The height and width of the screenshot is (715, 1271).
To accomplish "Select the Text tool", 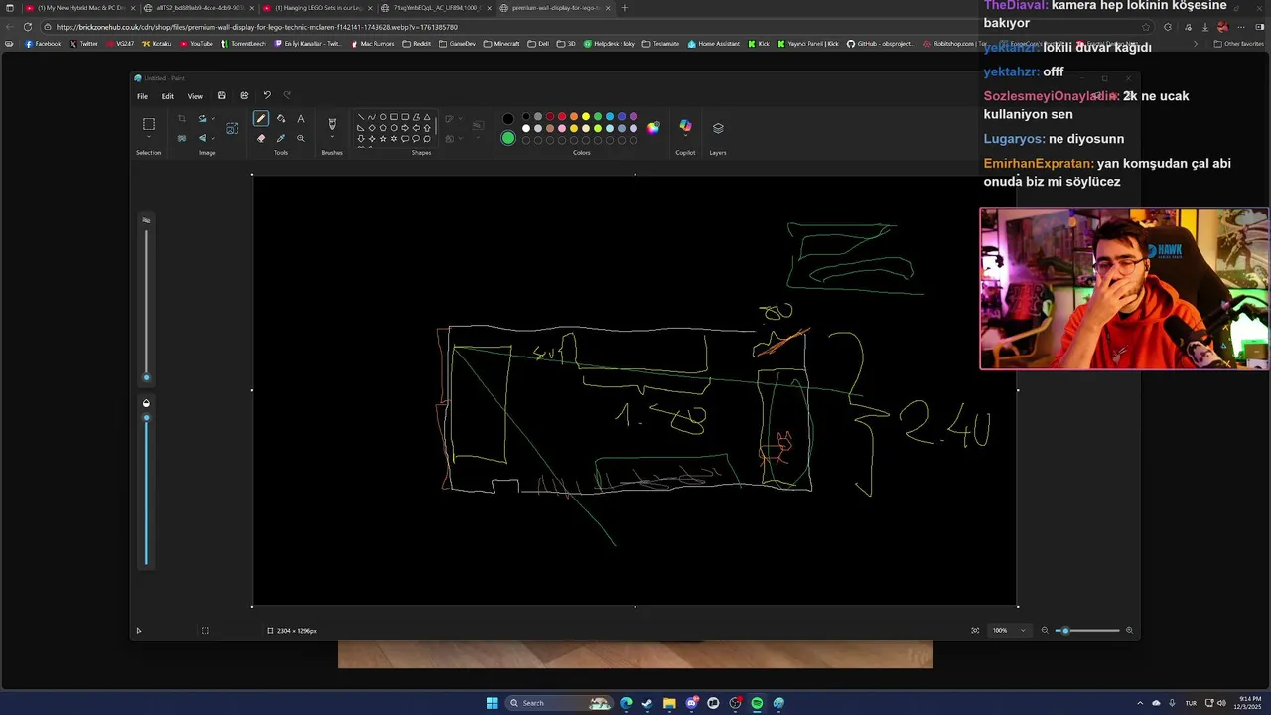I will coord(301,119).
